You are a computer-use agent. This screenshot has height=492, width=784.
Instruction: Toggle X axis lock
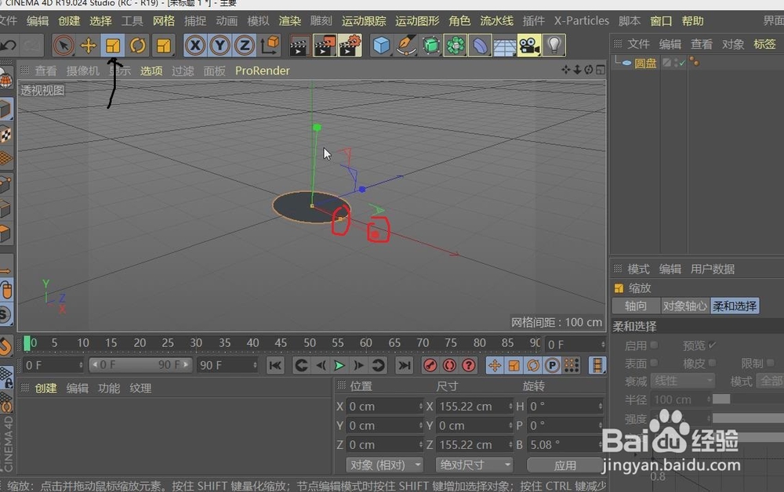[x=195, y=46]
